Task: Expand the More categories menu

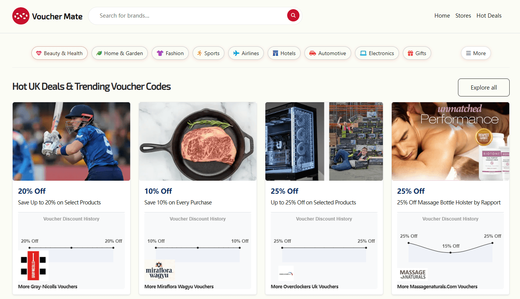Action: 476,53
